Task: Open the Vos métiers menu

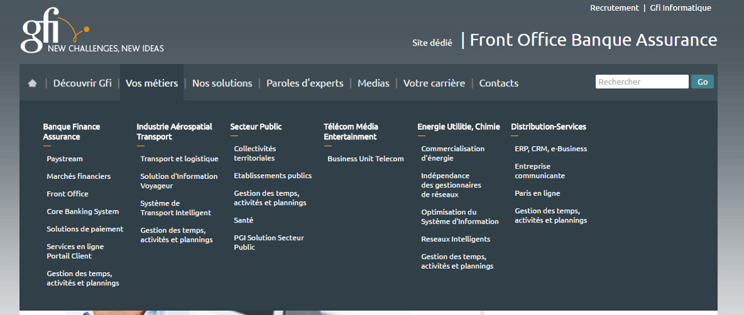Action: pyautogui.click(x=152, y=83)
